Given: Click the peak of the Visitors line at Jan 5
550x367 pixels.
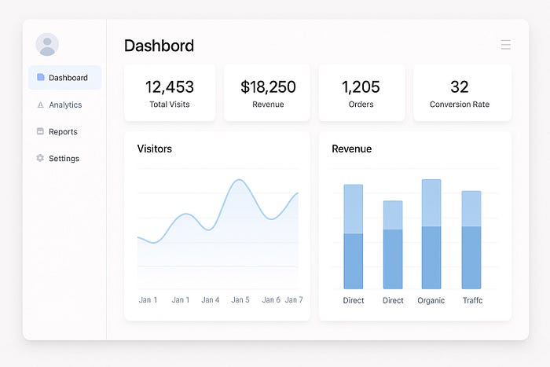Looking at the screenshot, I should click(239, 180).
